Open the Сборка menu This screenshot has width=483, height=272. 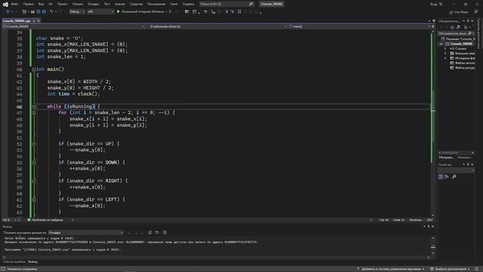77,4
